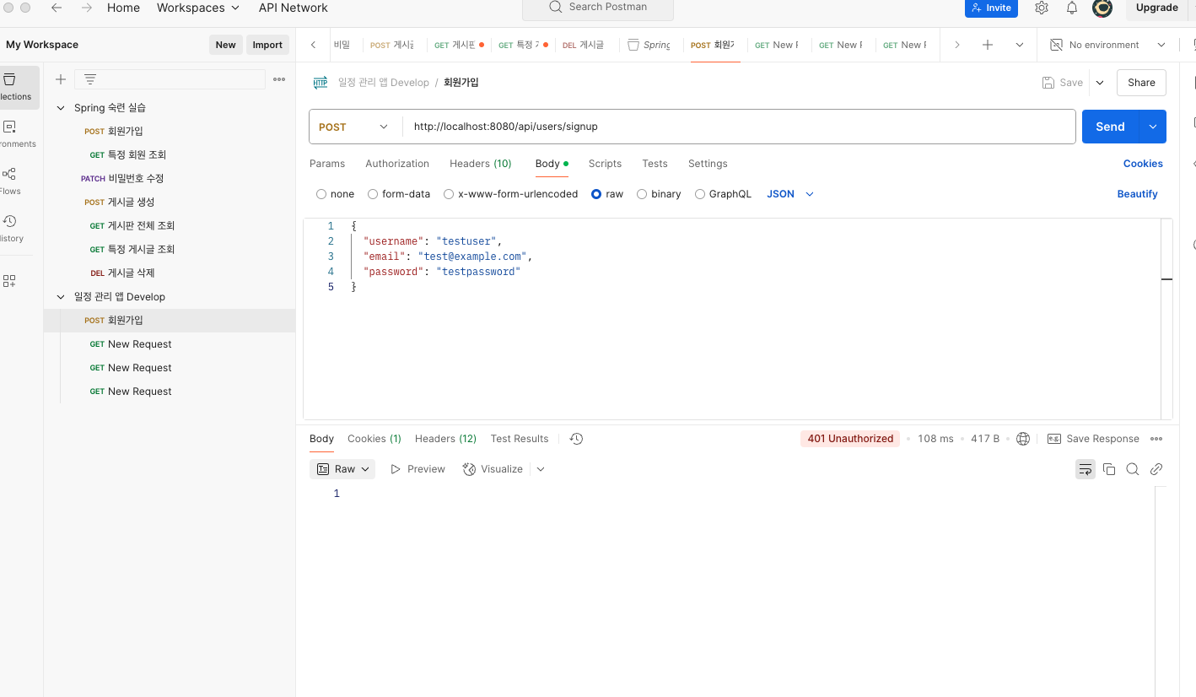The image size is (1196, 697).
Task: Open the dropdown chevron next to Visualize
Action: (x=541, y=469)
